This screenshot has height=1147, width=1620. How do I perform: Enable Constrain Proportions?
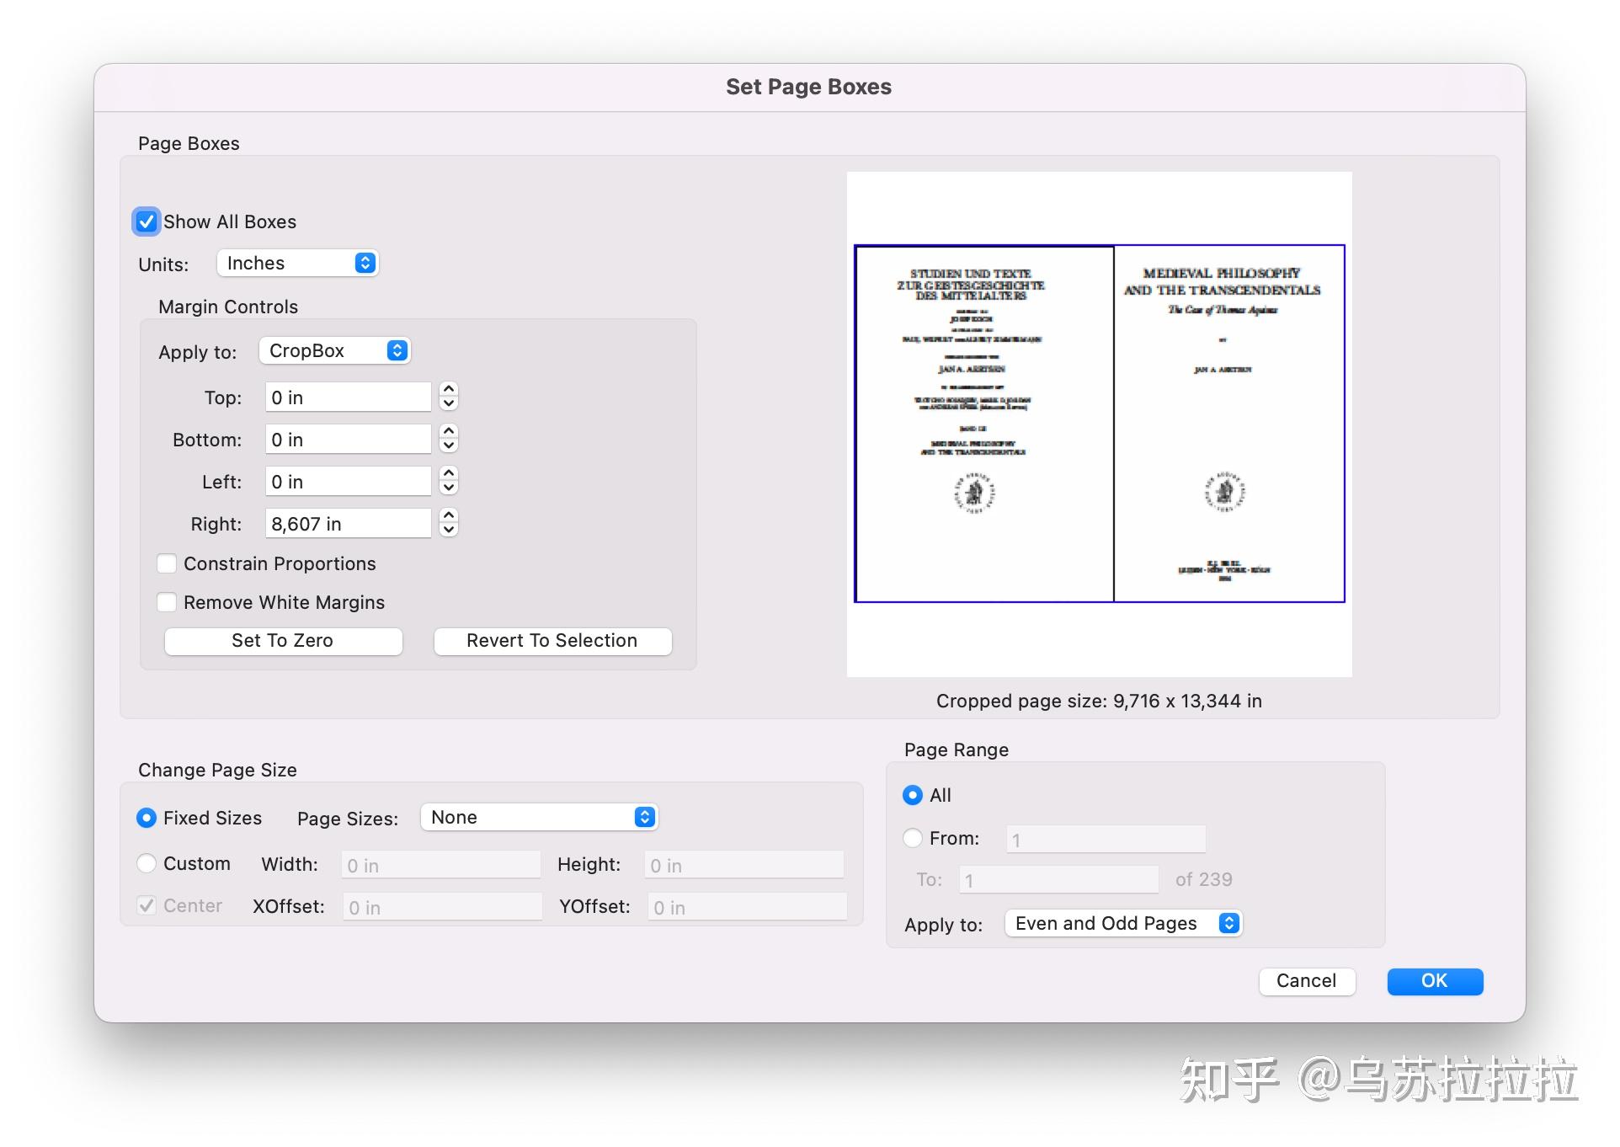[x=167, y=563]
